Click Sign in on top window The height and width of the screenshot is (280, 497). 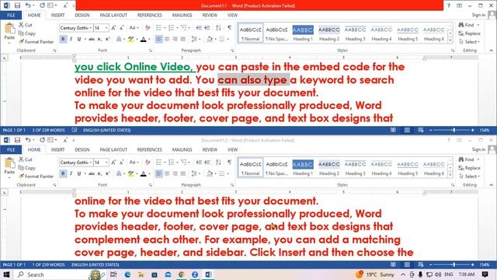point(478,15)
